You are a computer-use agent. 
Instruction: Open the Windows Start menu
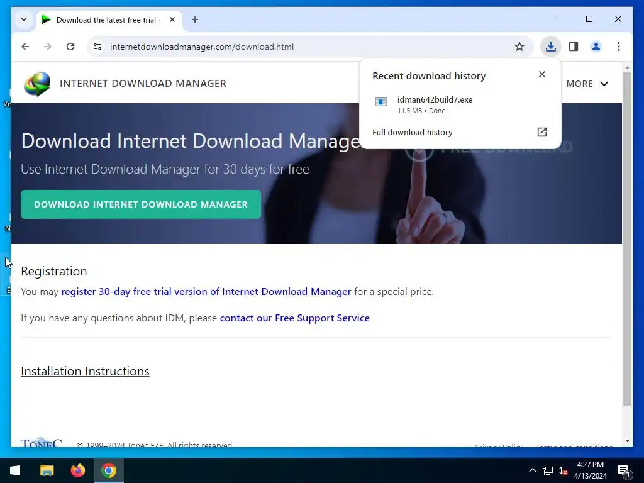(15, 470)
